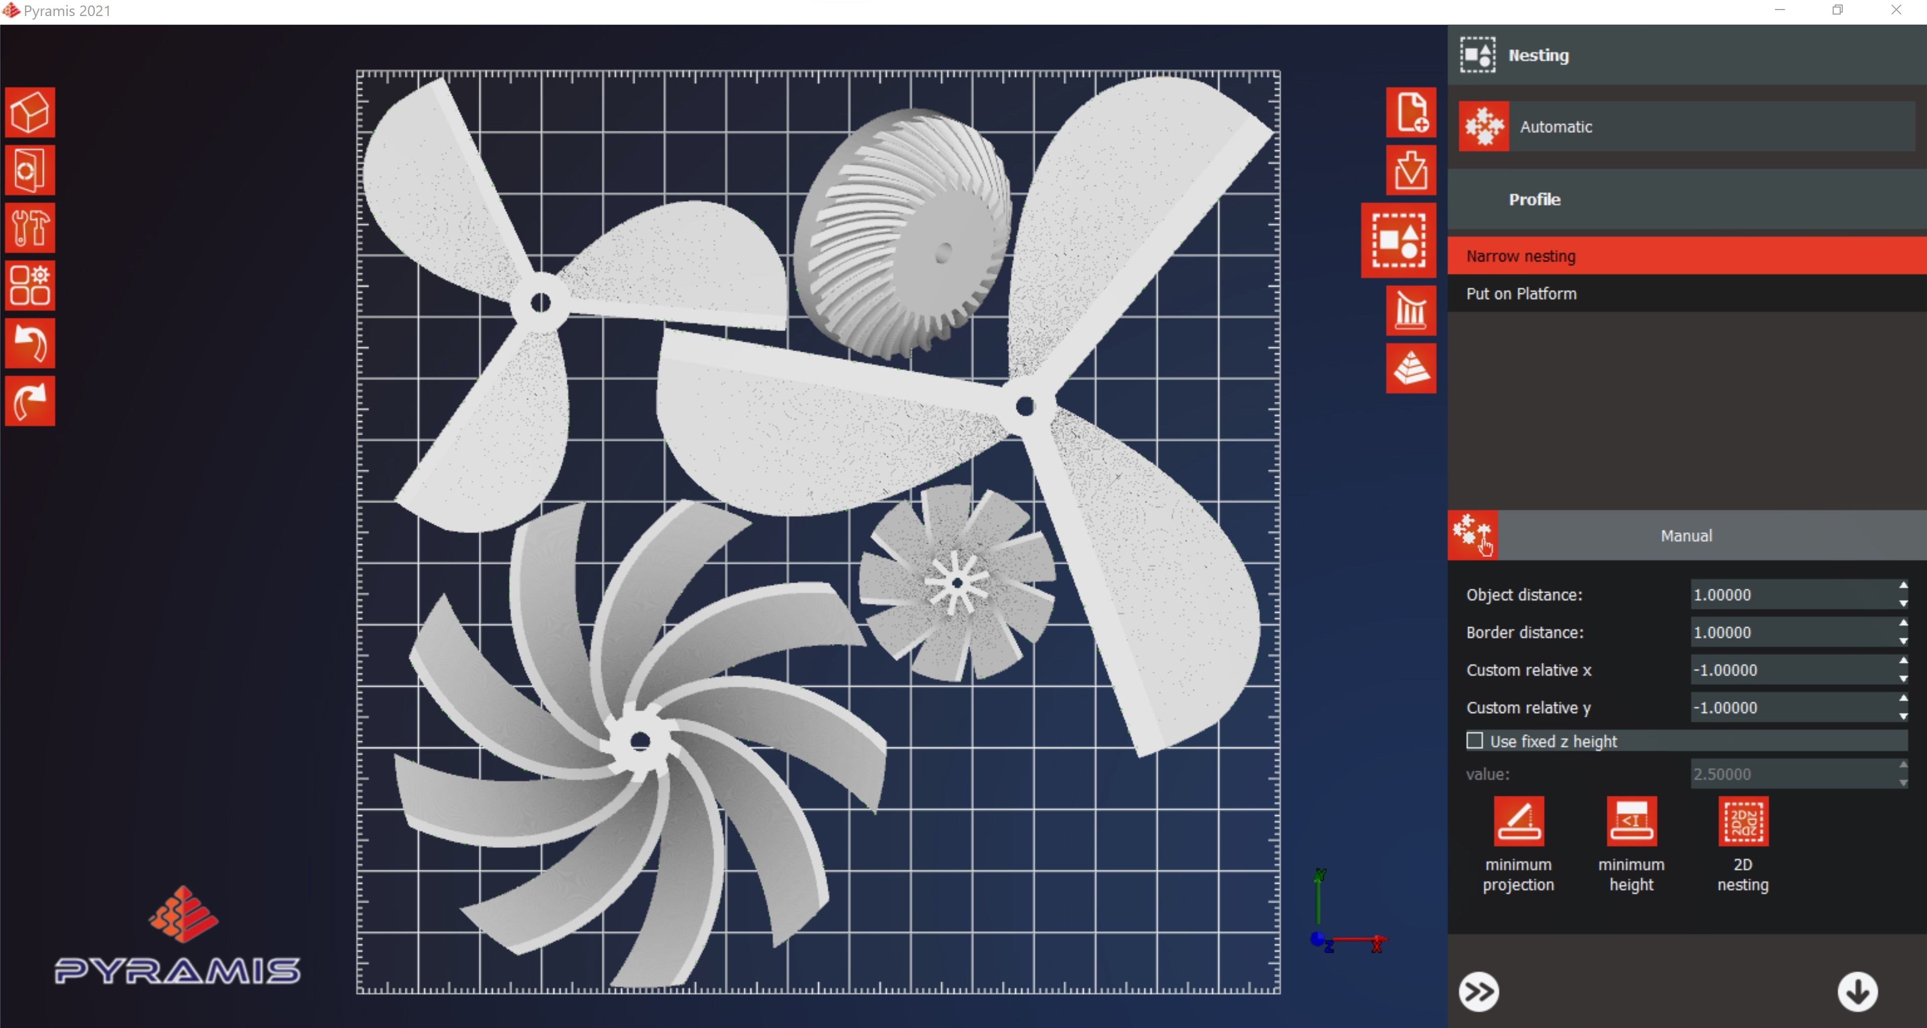Click the 2D nesting label

pos(1743,874)
